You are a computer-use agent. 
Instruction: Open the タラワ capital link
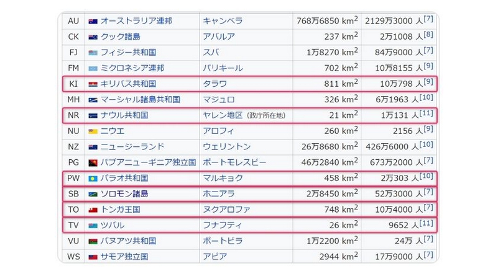click(214, 84)
